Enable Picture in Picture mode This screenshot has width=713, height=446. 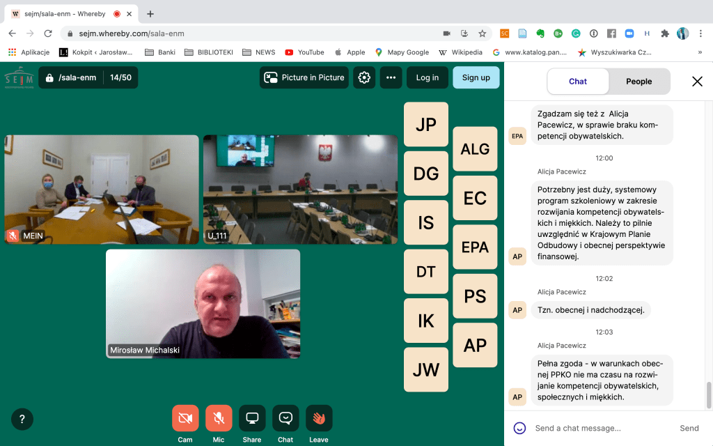coord(304,77)
